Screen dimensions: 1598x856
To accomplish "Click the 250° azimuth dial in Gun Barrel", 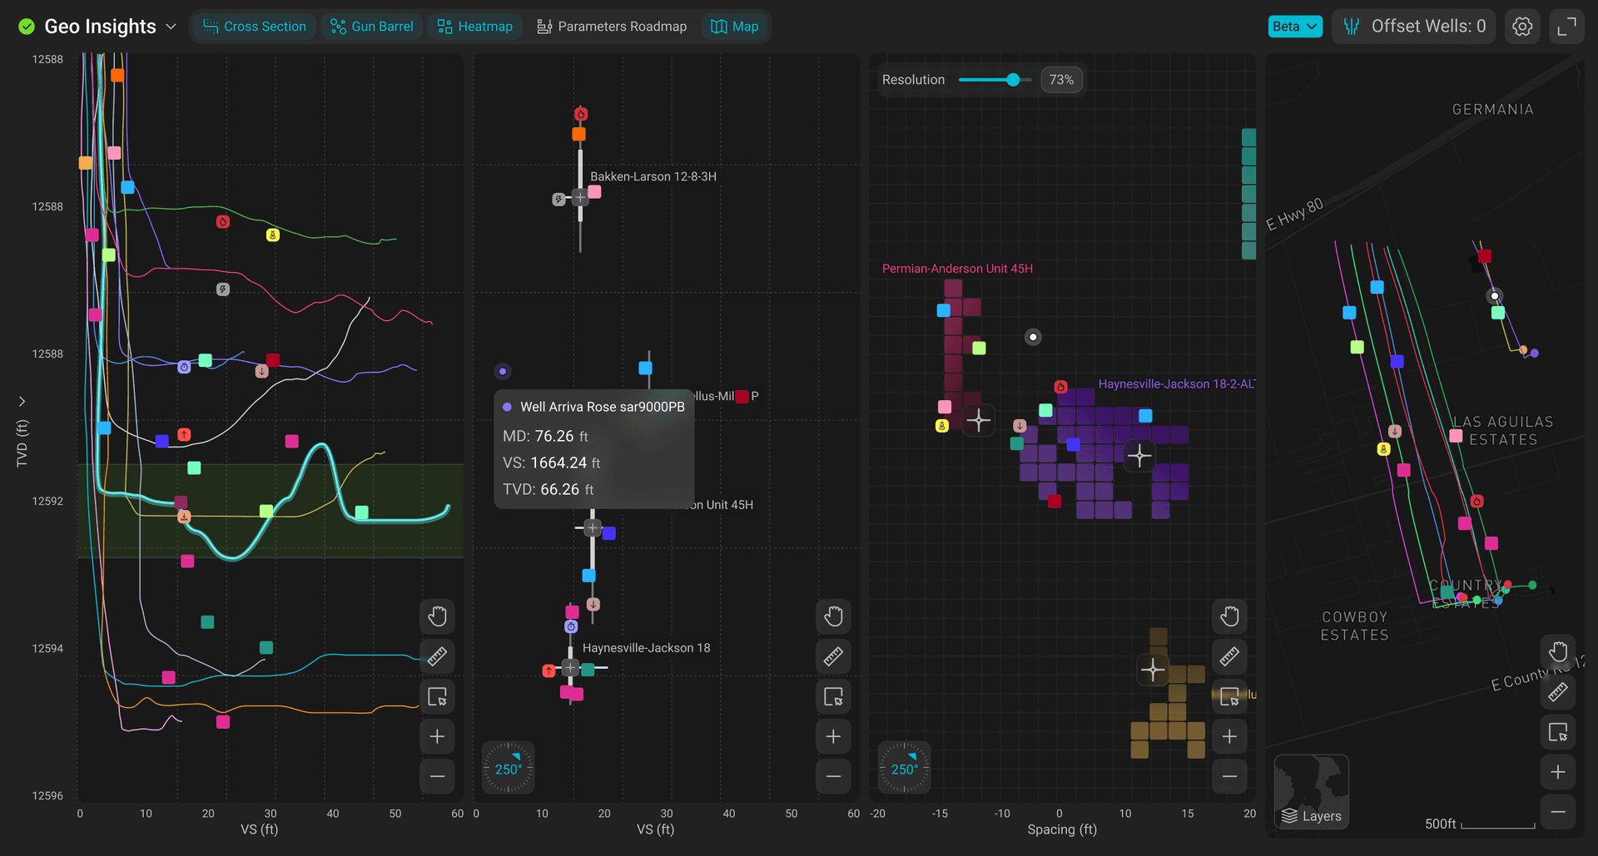I will [509, 768].
